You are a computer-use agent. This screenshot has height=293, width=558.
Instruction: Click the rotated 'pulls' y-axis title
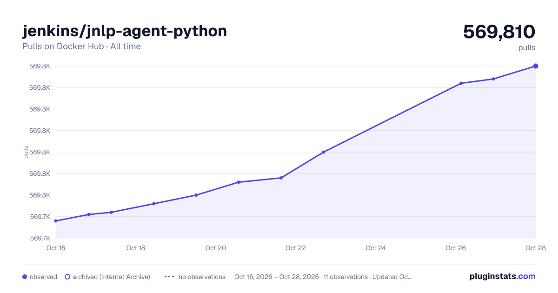coord(26,152)
